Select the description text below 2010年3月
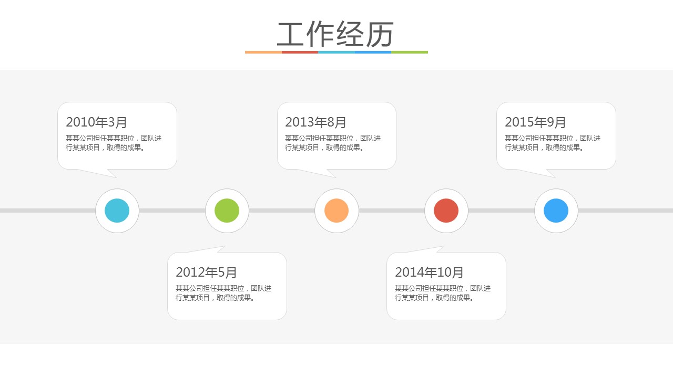 point(114,143)
